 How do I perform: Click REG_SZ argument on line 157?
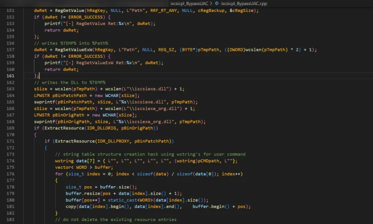pos(166,50)
